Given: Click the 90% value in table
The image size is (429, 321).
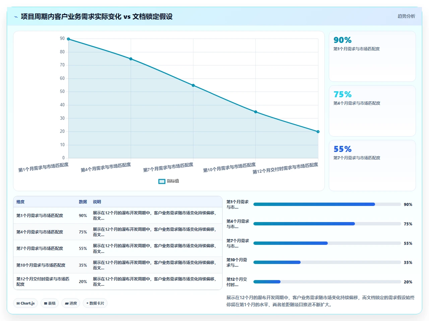Looking at the screenshot, I should pyautogui.click(x=83, y=216).
